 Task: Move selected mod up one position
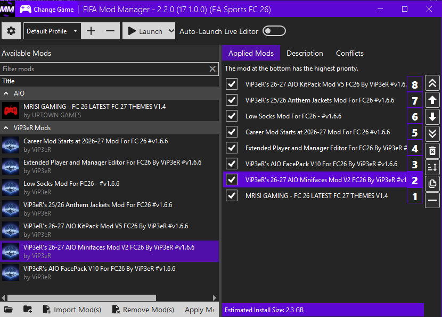[432, 100]
